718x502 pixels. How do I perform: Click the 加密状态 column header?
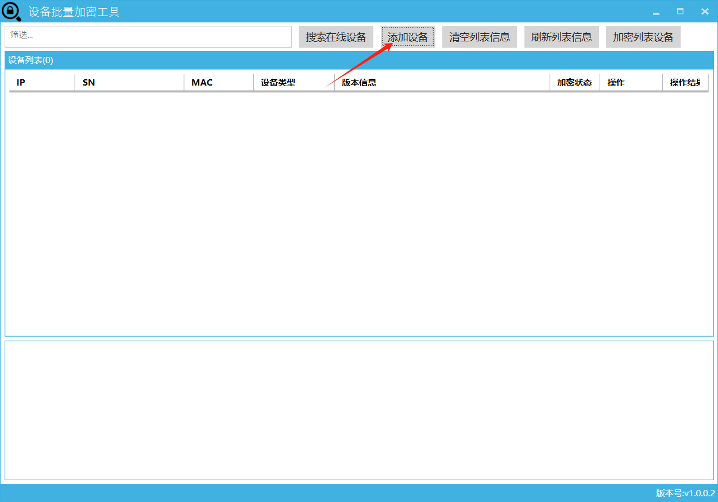(x=575, y=83)
